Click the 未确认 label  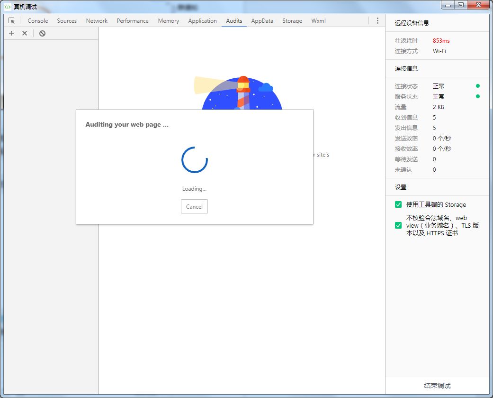pos(403,170)
